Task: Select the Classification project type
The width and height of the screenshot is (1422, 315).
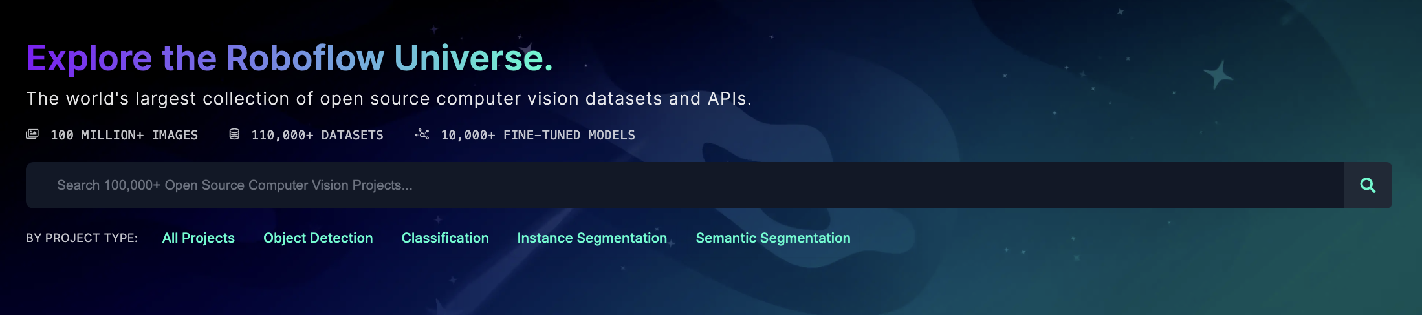Action: click(x=445, y=238)
